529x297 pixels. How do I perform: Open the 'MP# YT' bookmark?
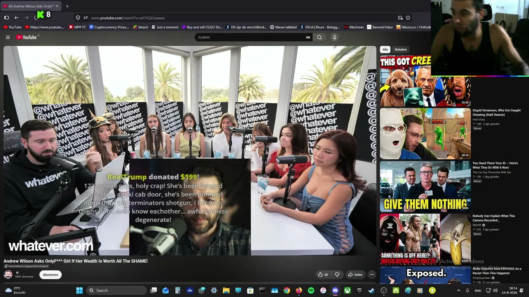tap(77, 27)
